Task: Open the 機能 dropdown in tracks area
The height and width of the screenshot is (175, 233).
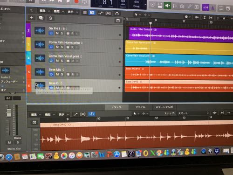Action: pos(59,11)
